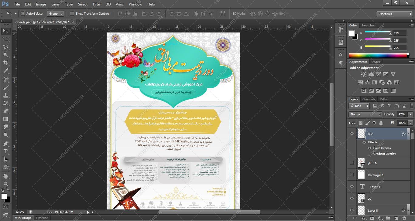Viewport: 415px width, 221px height.
Task: Select the Eraser tool
Action: tap(6, 111)
